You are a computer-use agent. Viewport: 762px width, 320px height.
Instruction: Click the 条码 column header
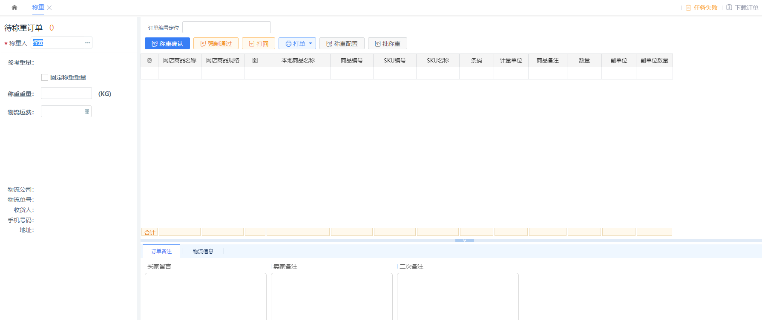[x=477, y=60]
